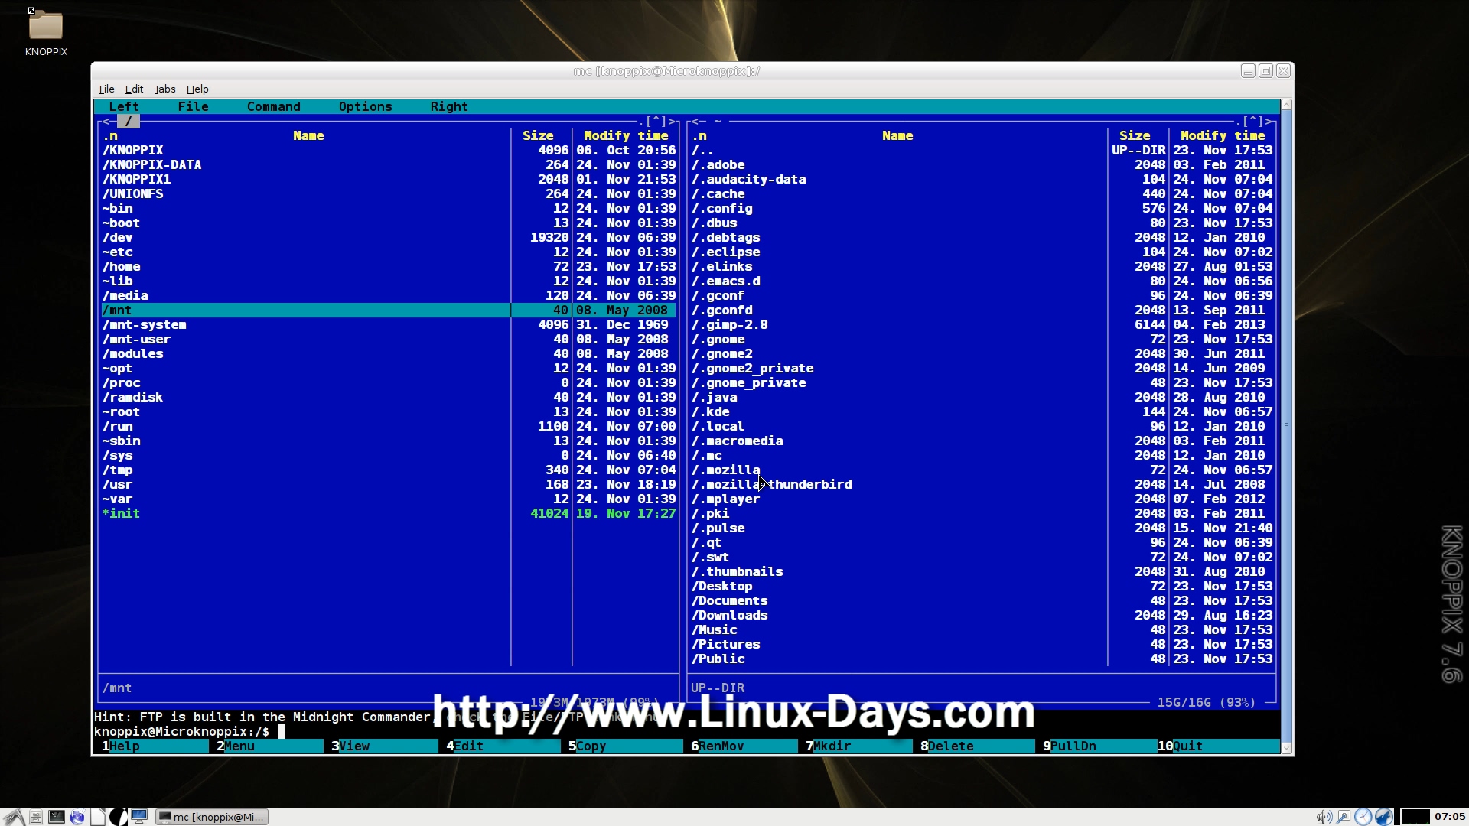Open the Command menu in mc
This screenshot has height=826, width=1469.
(273, 106)
